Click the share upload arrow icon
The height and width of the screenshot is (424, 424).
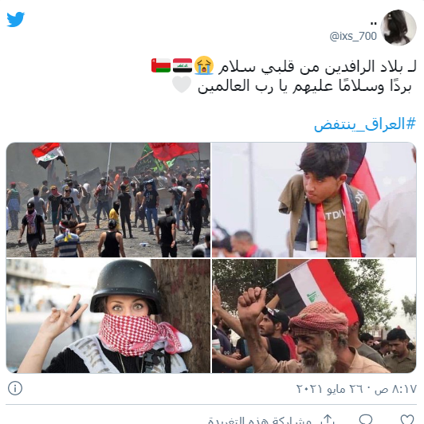pyautogui.click(x=328, y=419)
